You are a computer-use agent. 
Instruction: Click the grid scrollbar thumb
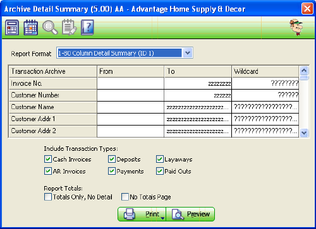coord(304,78)
